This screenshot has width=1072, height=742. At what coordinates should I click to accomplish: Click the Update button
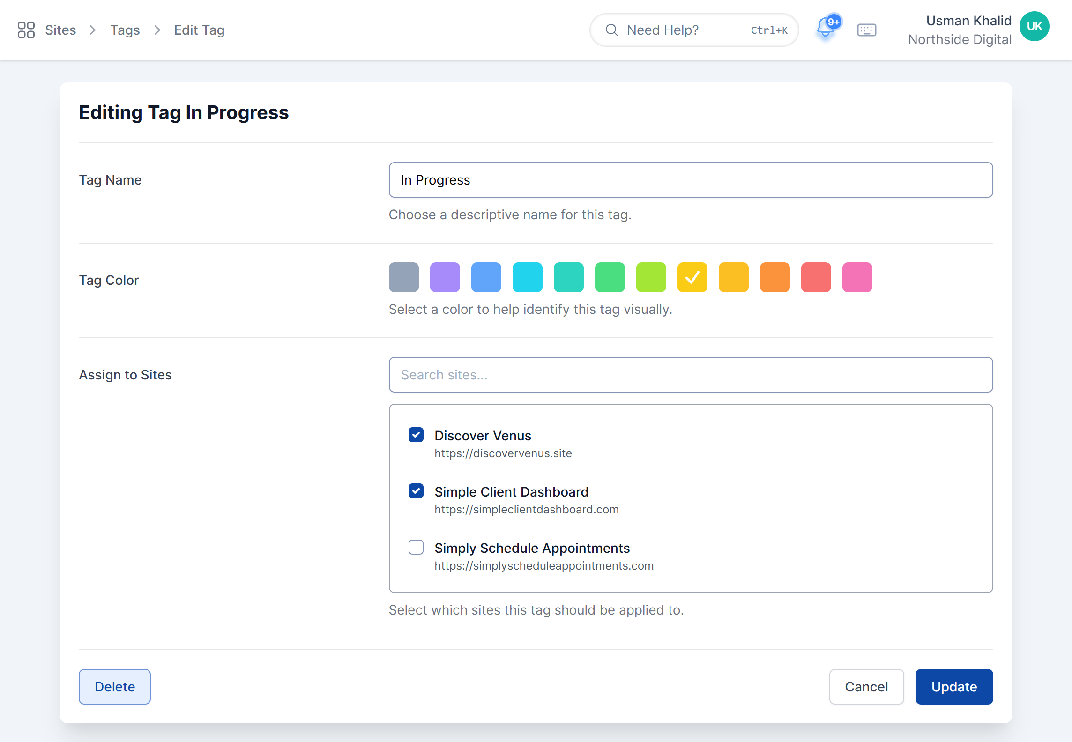click(x=954, y=687)
